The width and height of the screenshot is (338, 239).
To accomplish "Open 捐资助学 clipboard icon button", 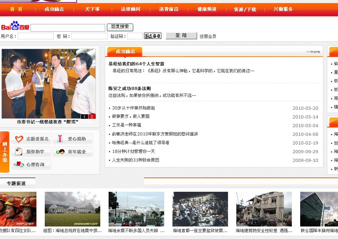I will click(31, 152).
